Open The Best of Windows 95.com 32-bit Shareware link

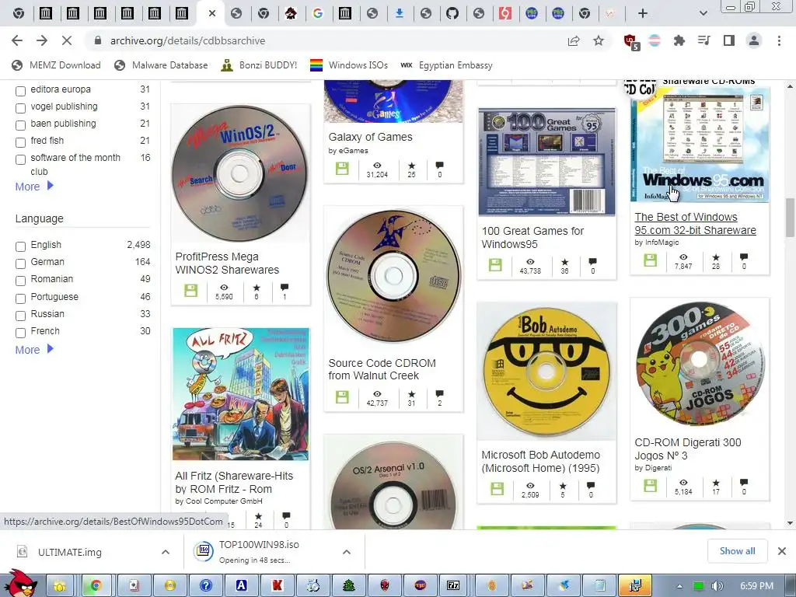click(695, 223)
